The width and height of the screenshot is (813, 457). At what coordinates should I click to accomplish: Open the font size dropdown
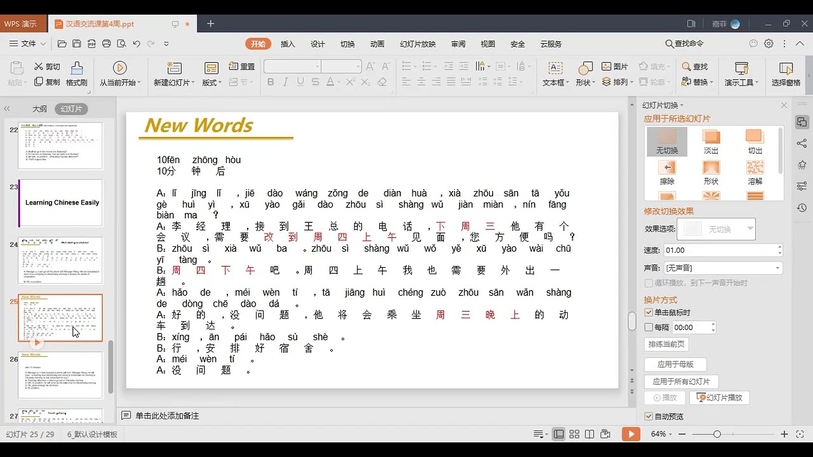pos(358,67)
